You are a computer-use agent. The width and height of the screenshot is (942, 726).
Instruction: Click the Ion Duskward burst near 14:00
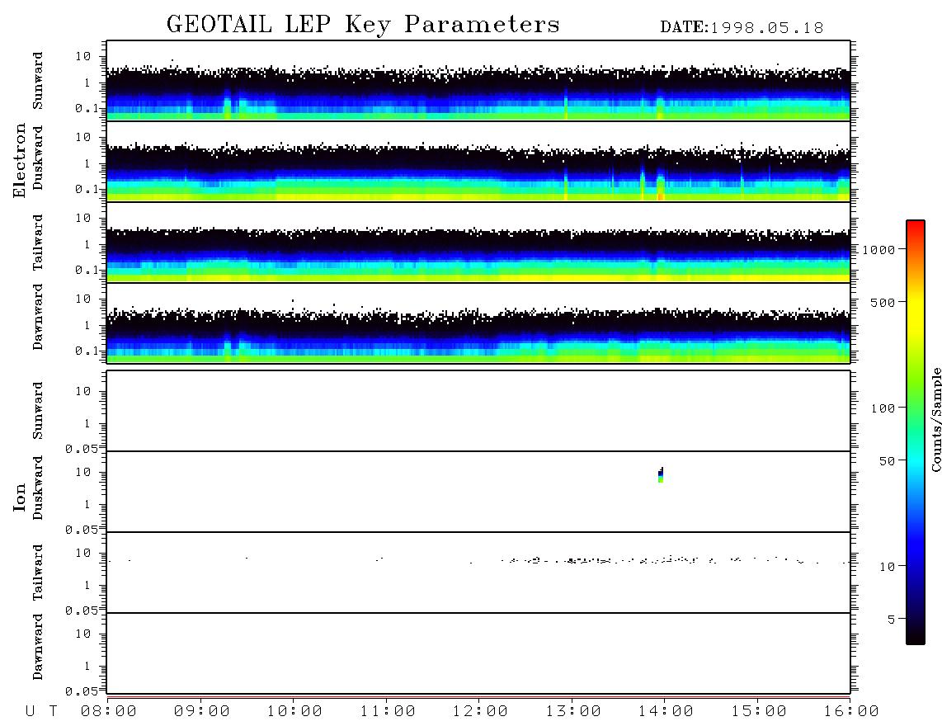(x=661, y=474)
